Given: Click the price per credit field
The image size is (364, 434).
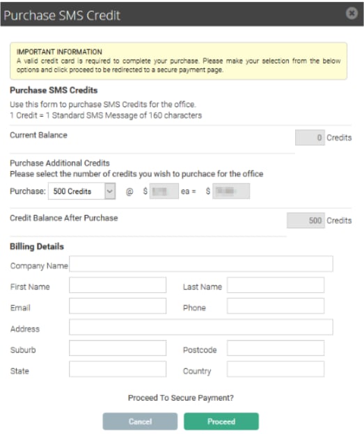Looking at the screenshot, I should coord(164,191).
